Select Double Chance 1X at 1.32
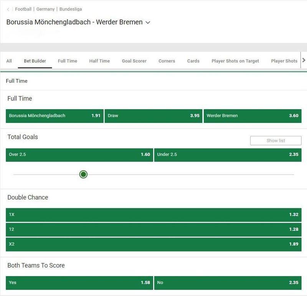Image resolution: width=307 pixels, height=296 pixels. (x=153, y=215)
